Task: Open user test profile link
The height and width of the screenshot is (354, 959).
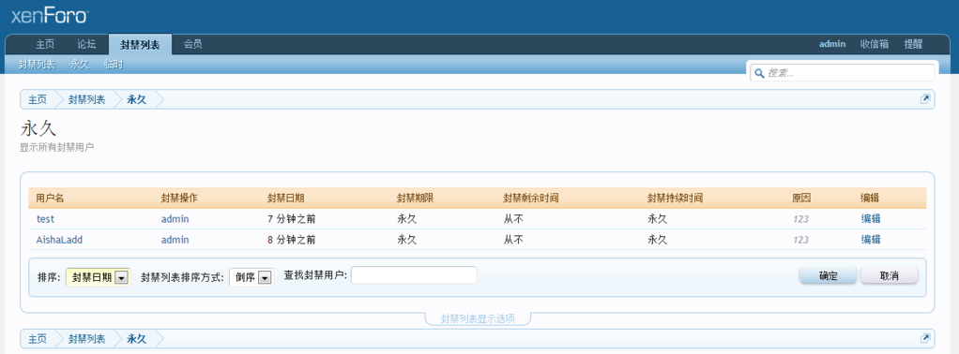Action: pos(46,218)
